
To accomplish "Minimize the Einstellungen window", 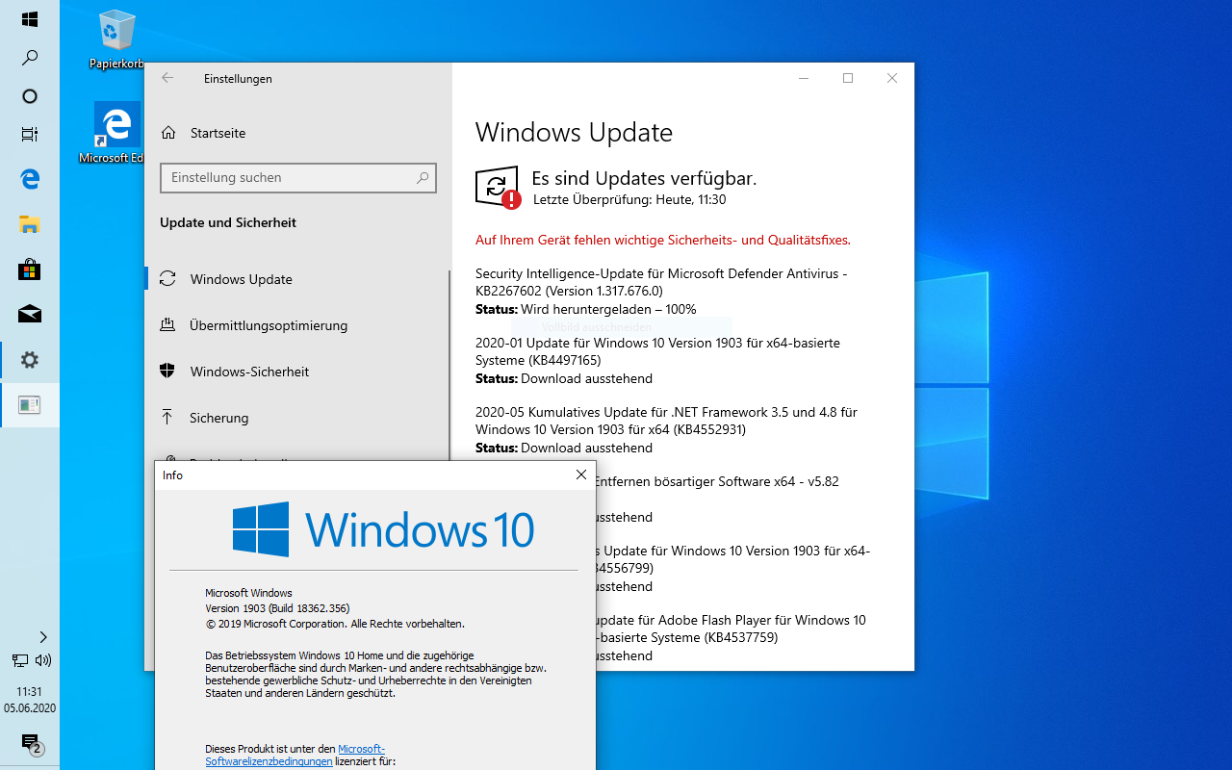I will 804,79.
